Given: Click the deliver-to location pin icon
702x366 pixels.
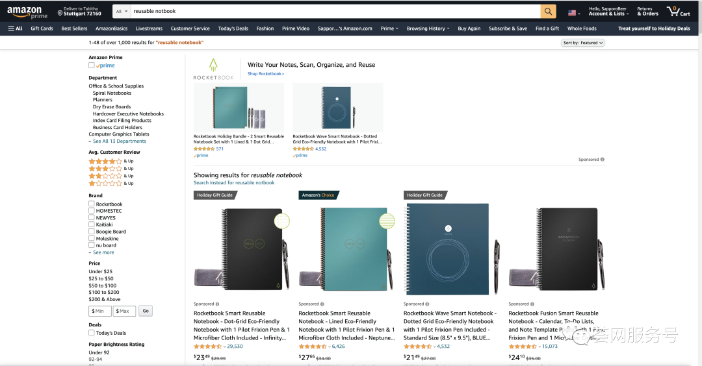Looking at the screenshot, I should pyautogui.click(x=60, y=12).
